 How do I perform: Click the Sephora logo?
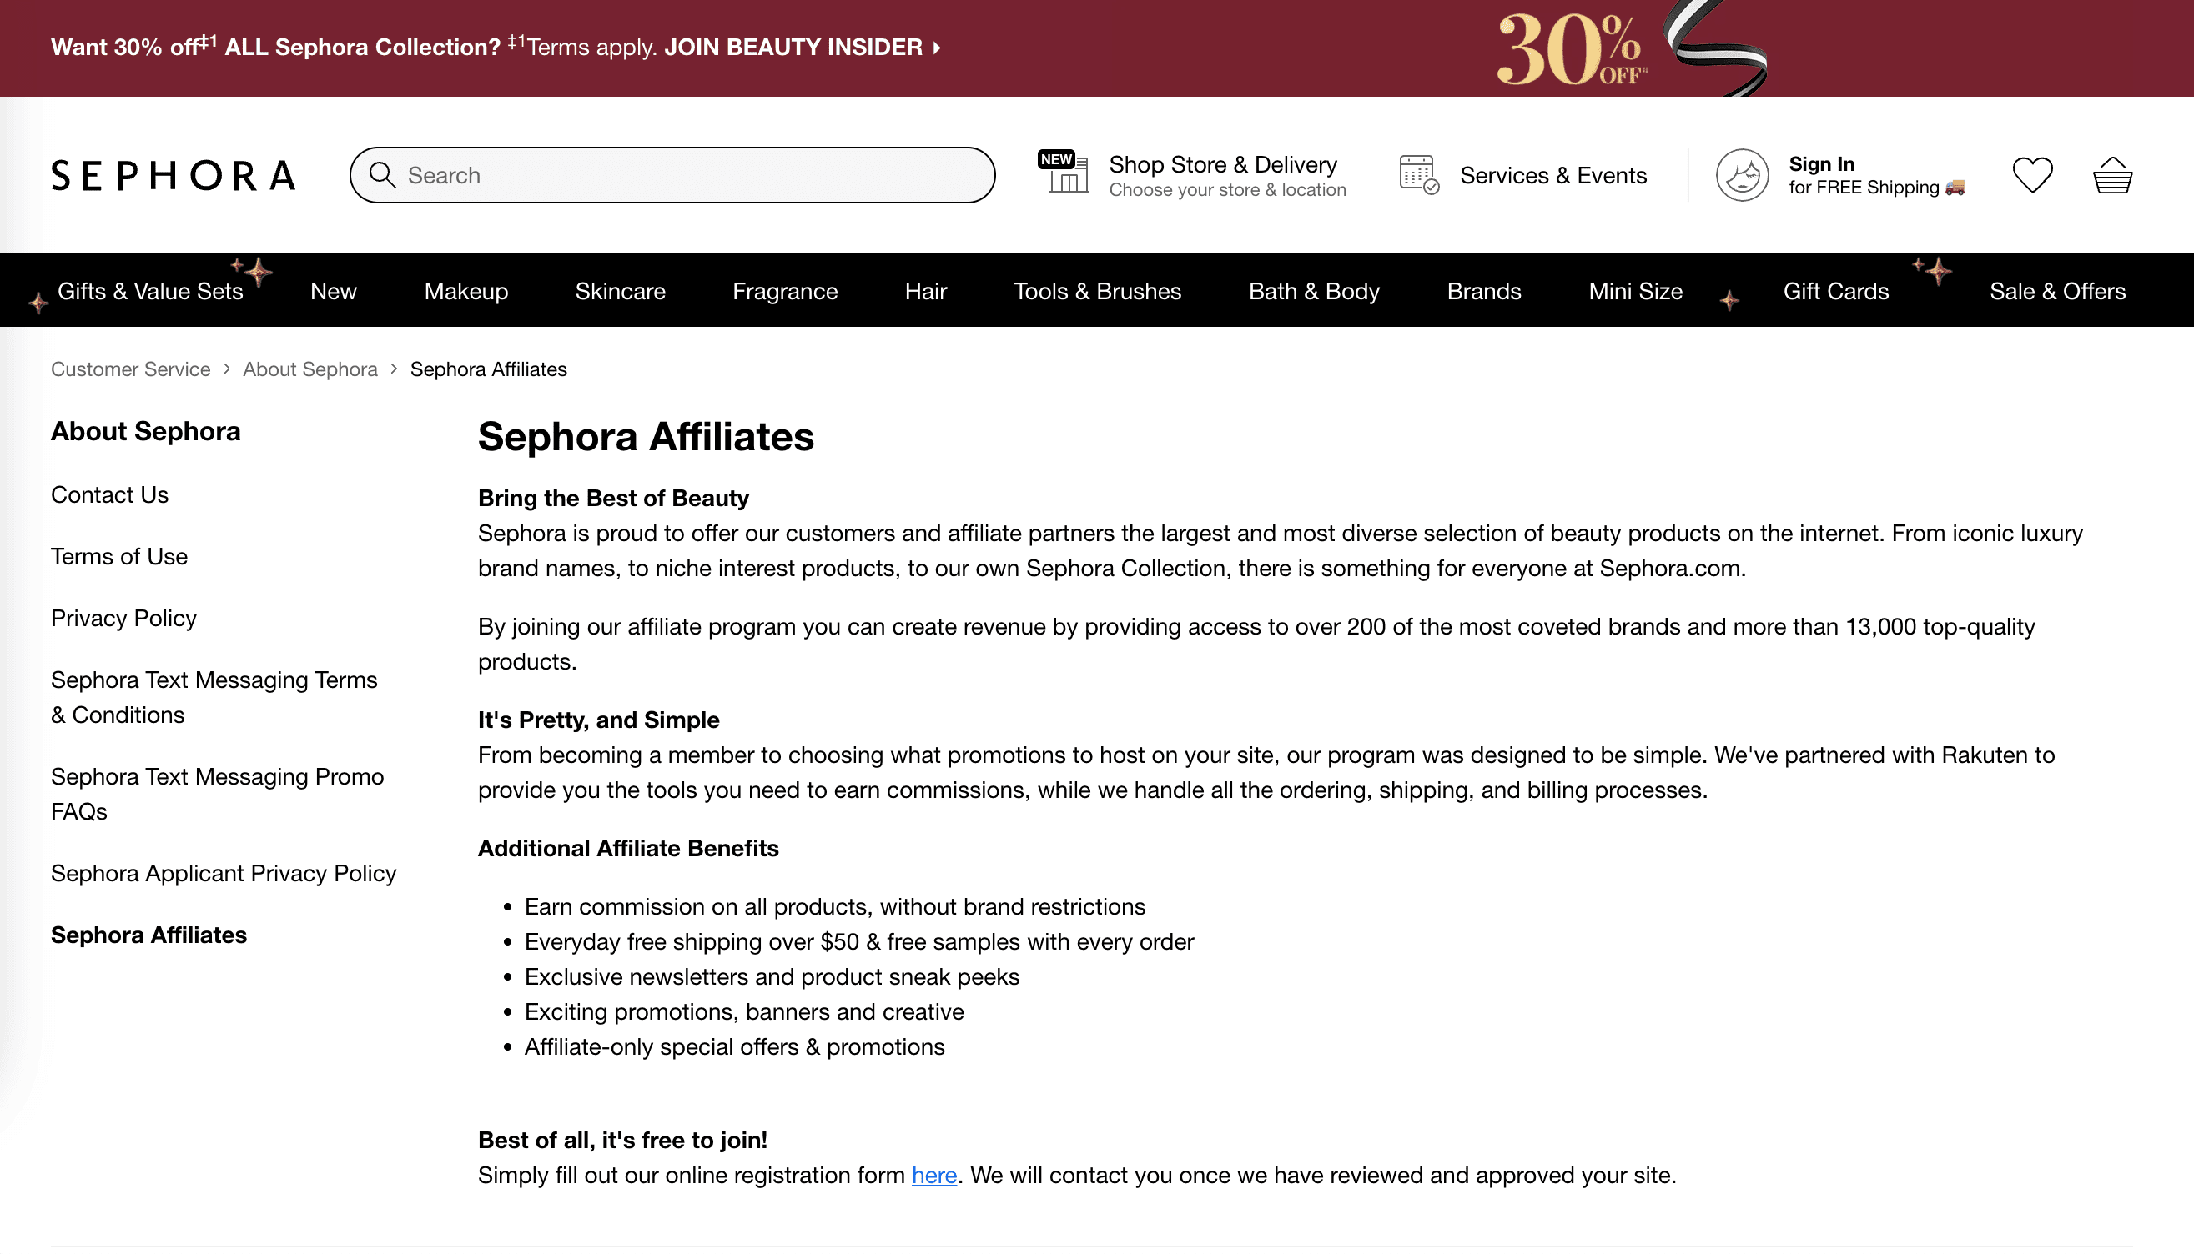173,175
